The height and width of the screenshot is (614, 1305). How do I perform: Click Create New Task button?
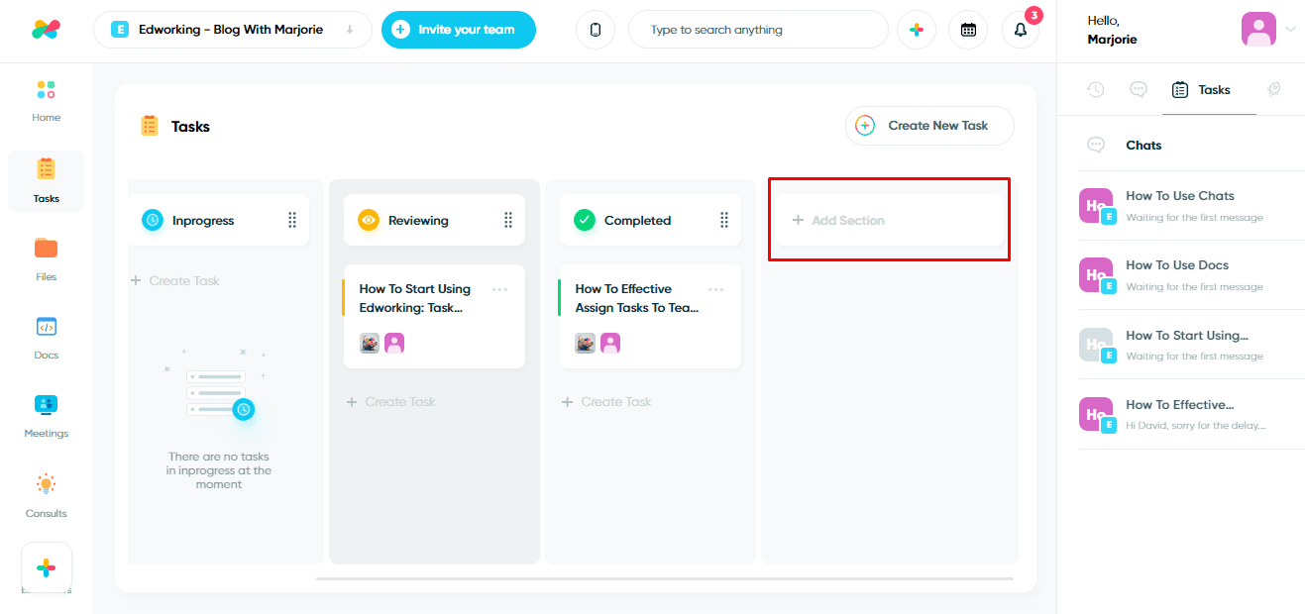929,126
